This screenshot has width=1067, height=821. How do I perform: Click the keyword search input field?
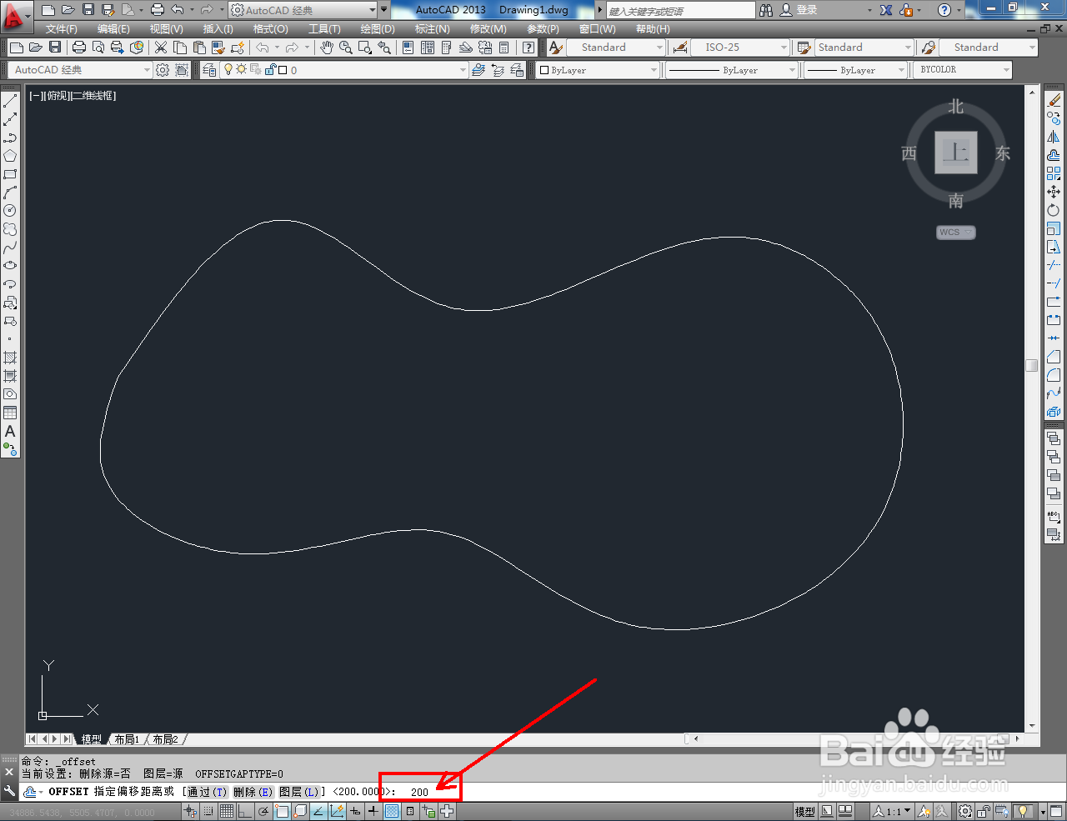pyautogui.click(x=680, y=11)
